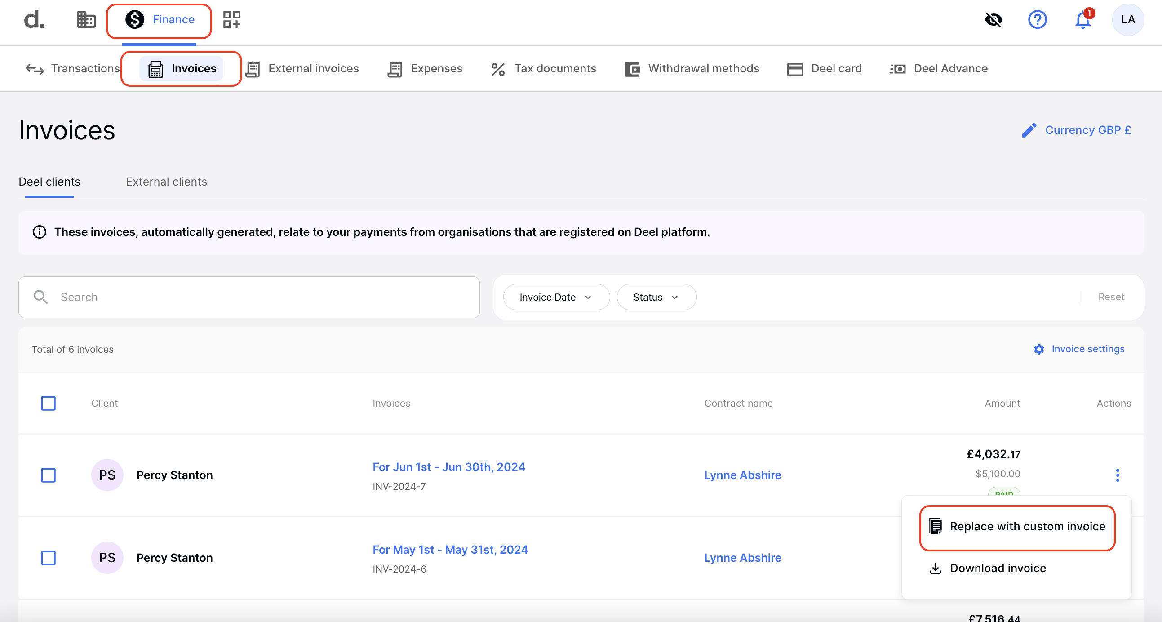Open the help question mark icon

1037,20
